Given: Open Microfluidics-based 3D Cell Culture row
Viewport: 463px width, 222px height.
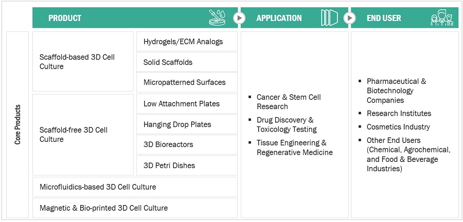Looking at the screenshot, I should point(135,187).
